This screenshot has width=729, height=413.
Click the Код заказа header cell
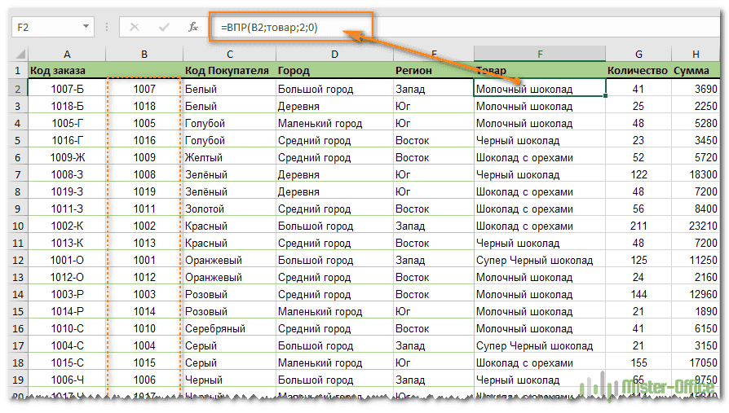tap(66, 71)
